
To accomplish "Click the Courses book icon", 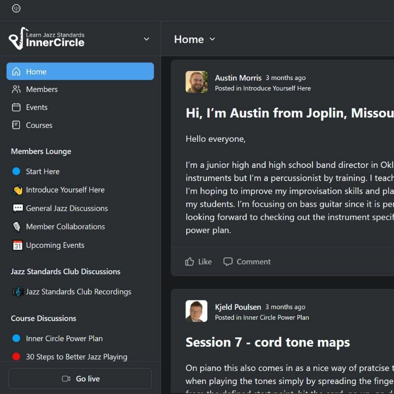I will (x=16, y=125).
